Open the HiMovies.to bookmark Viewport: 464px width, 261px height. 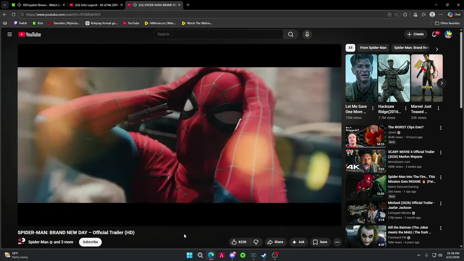(x=160, y=23)
